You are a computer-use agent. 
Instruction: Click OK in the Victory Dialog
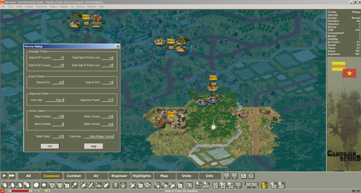(x=50, y=146)
